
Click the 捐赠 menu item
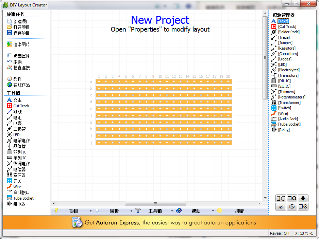coord(238,211)
